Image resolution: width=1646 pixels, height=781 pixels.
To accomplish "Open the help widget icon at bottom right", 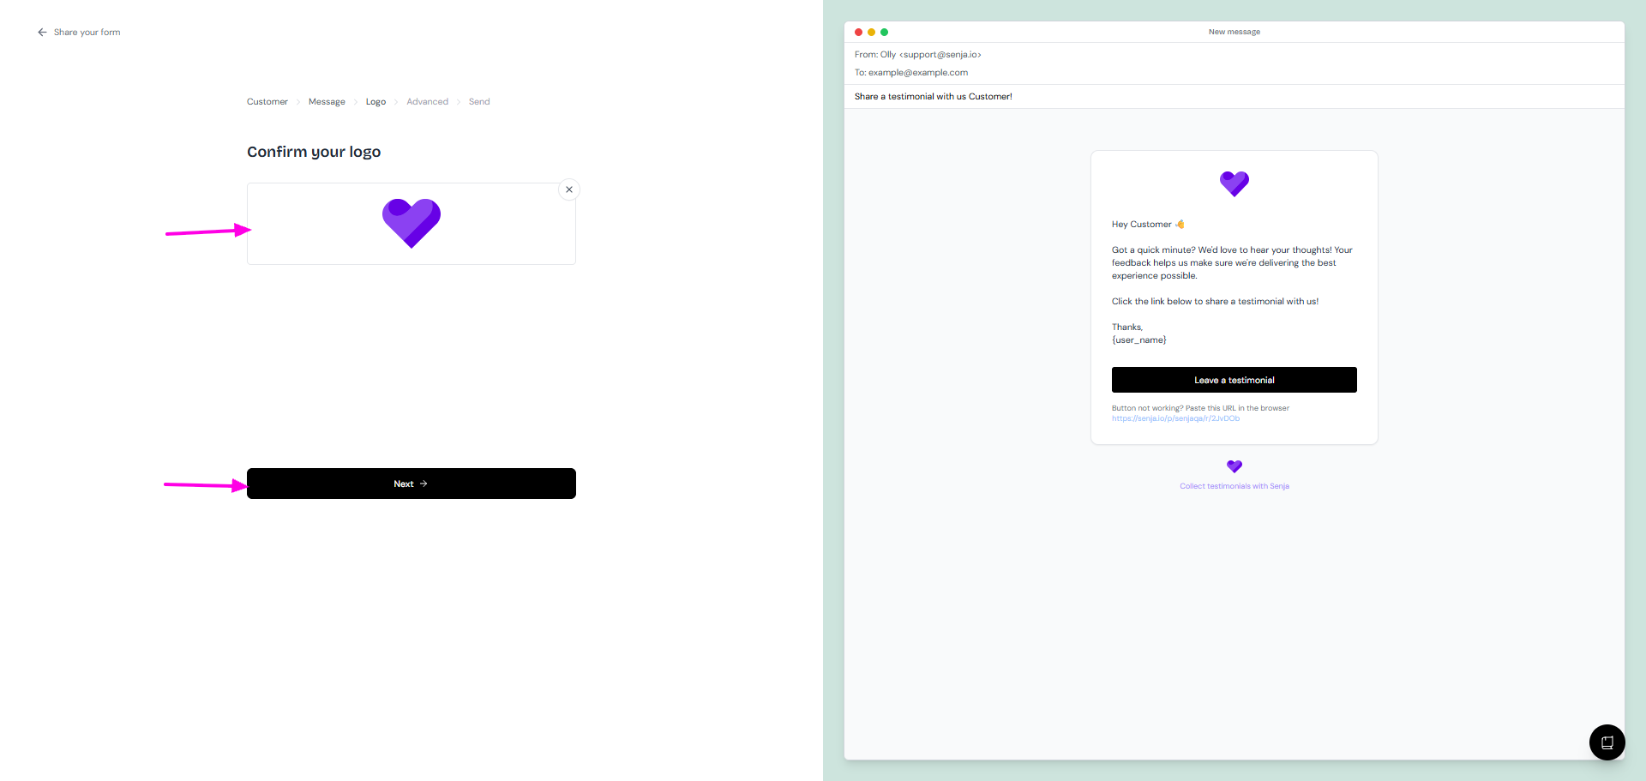I will 1607,742.
